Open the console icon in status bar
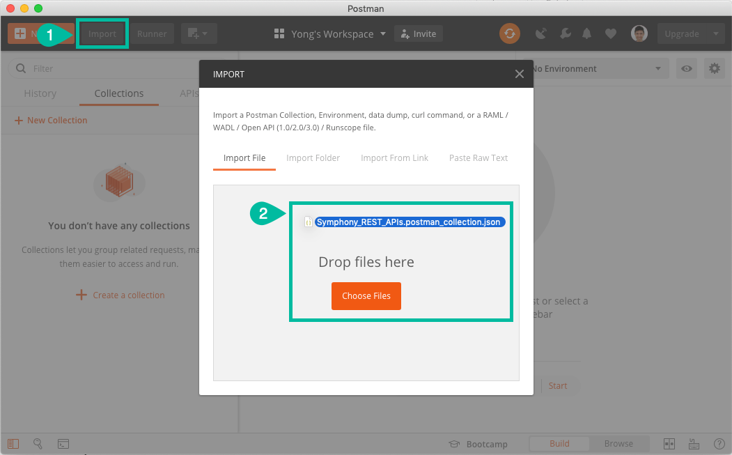 pyautogui.click(x=63, y=444)
